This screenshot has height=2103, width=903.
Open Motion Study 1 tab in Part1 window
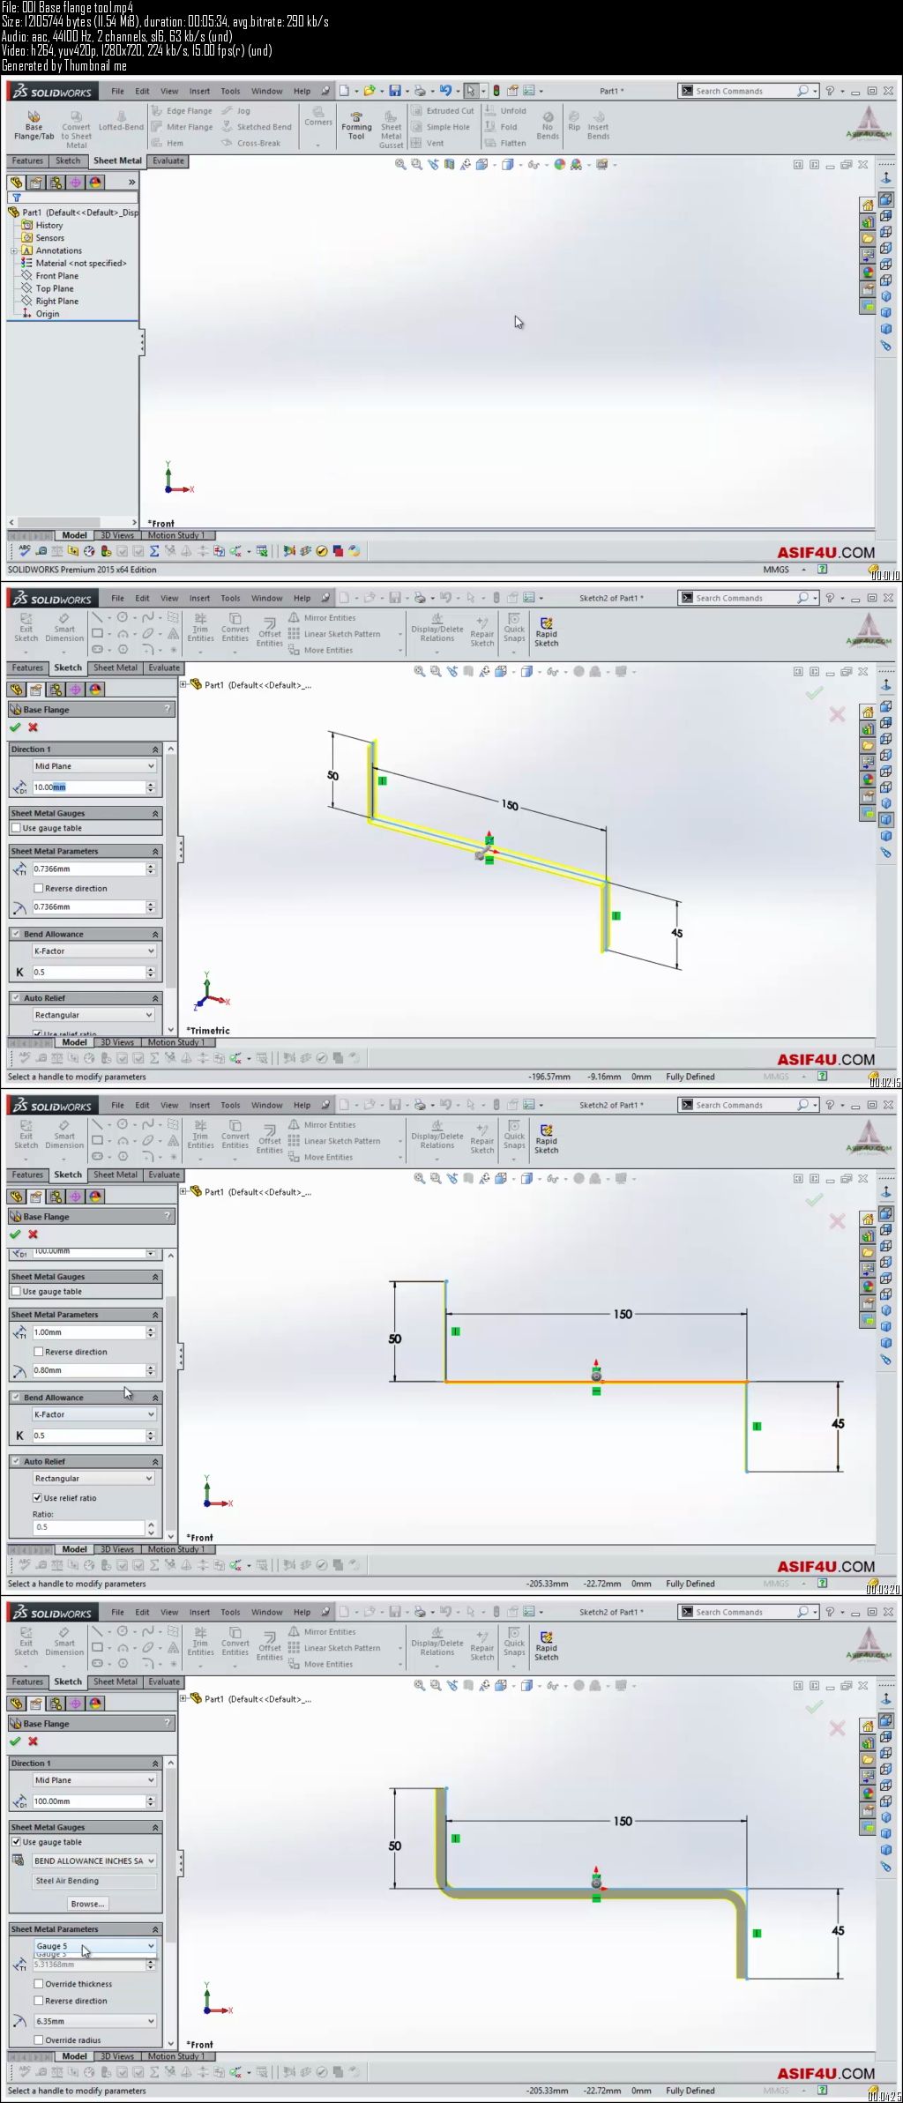tap(175, 535)
